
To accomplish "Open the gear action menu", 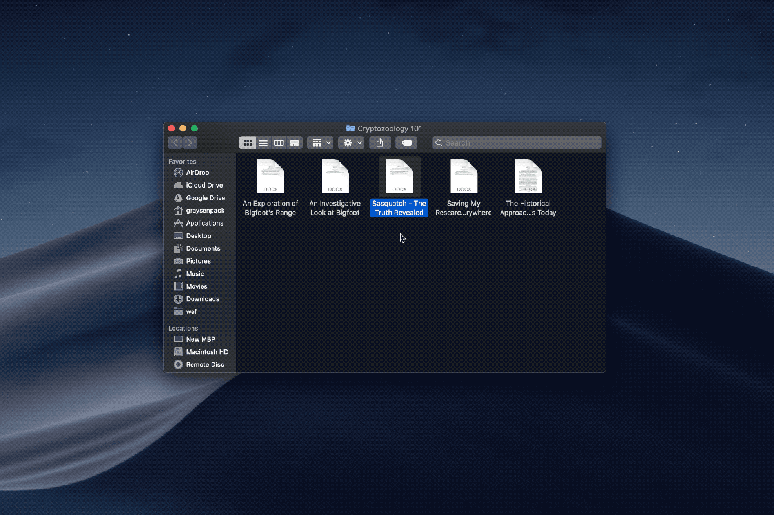I will [351, 142].
